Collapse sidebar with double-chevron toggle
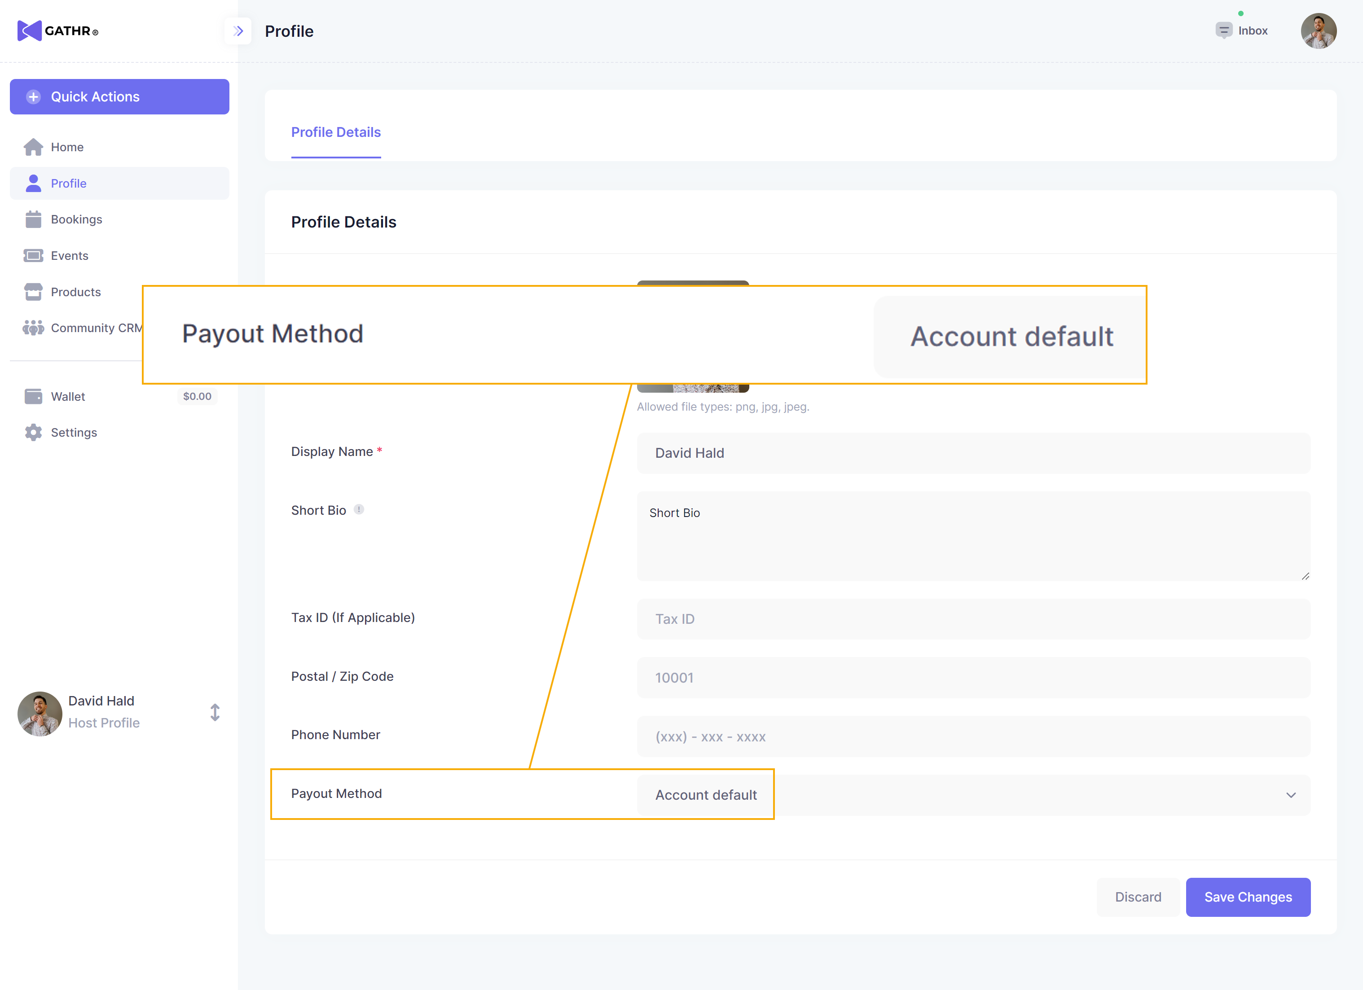Viewport: 1363px width, 990px height. coord(238,31)
